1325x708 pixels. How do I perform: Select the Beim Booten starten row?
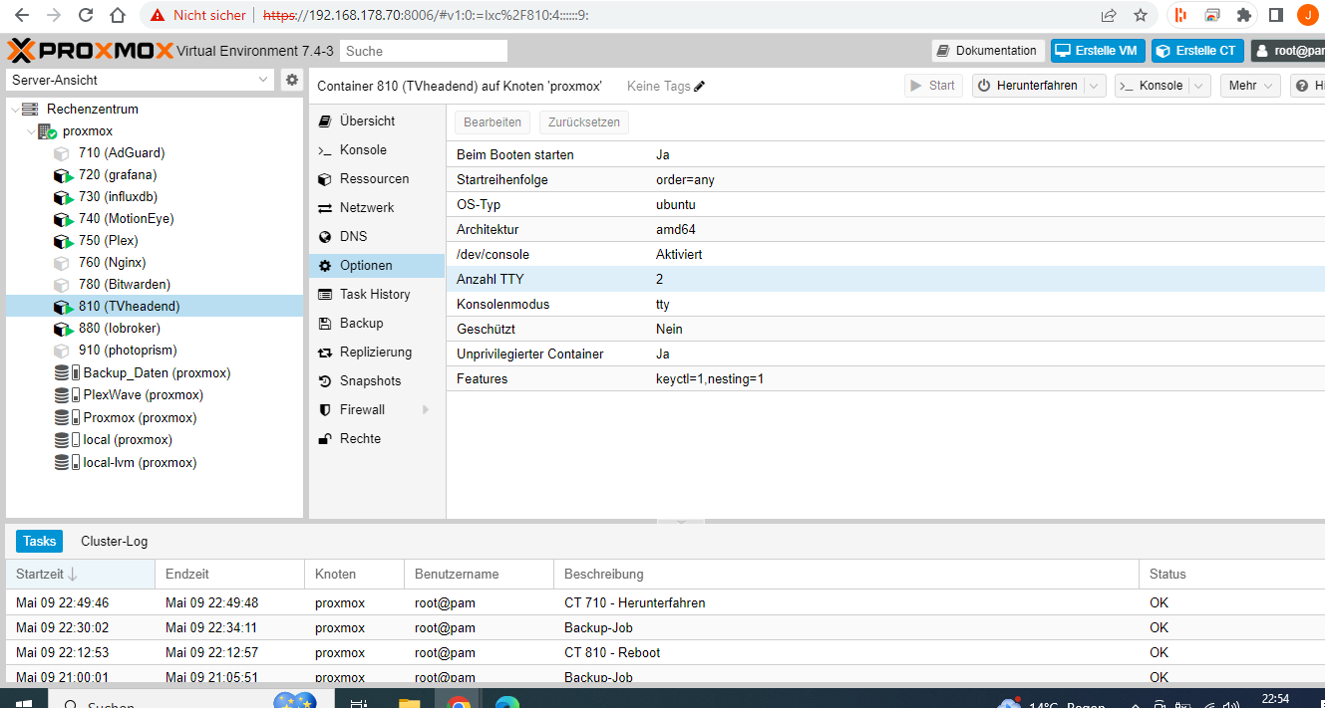pyautogui.click(x=885, y=154)
